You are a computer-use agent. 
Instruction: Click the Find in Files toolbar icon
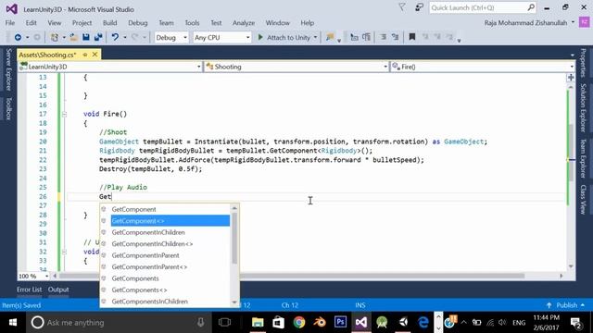[330, 37]
